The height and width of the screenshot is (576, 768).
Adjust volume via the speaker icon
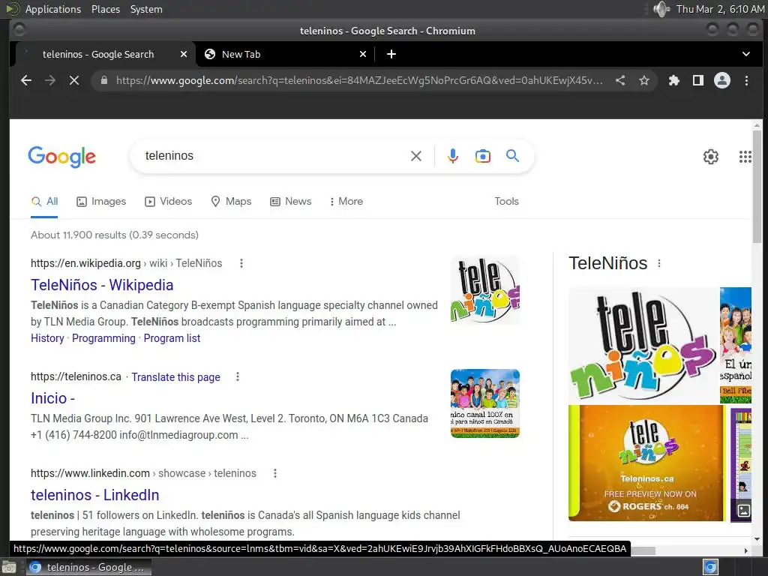[661, 9]
